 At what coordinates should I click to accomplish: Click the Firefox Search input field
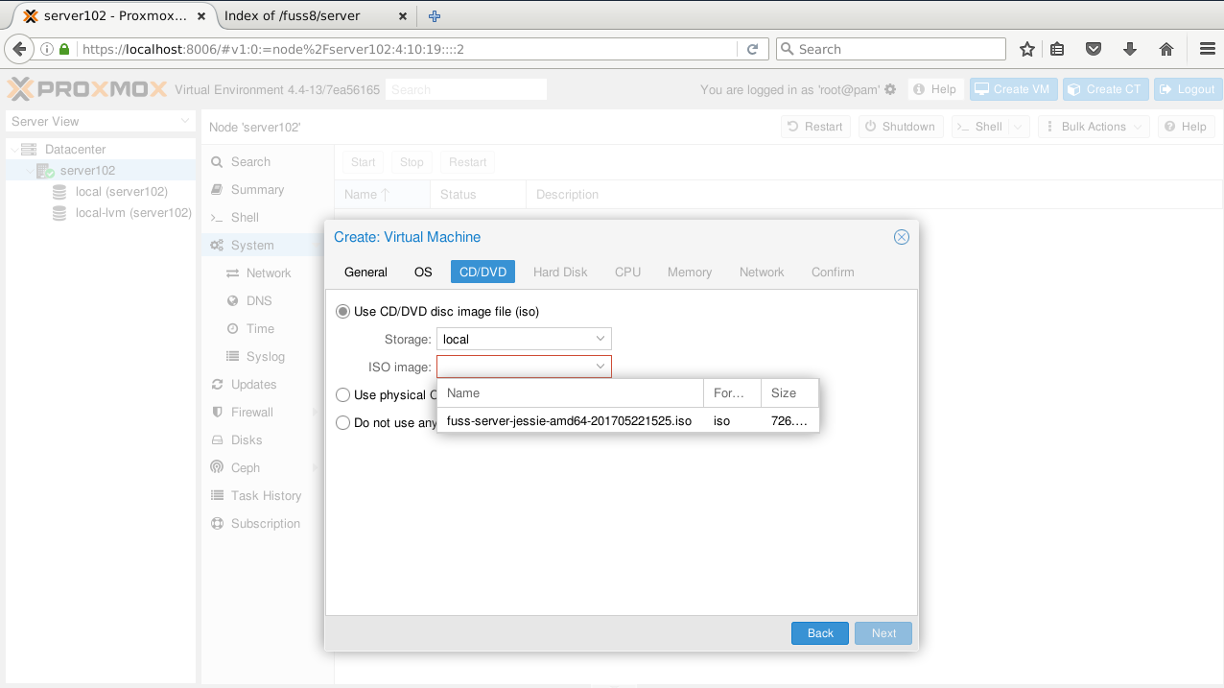(890, 49)
